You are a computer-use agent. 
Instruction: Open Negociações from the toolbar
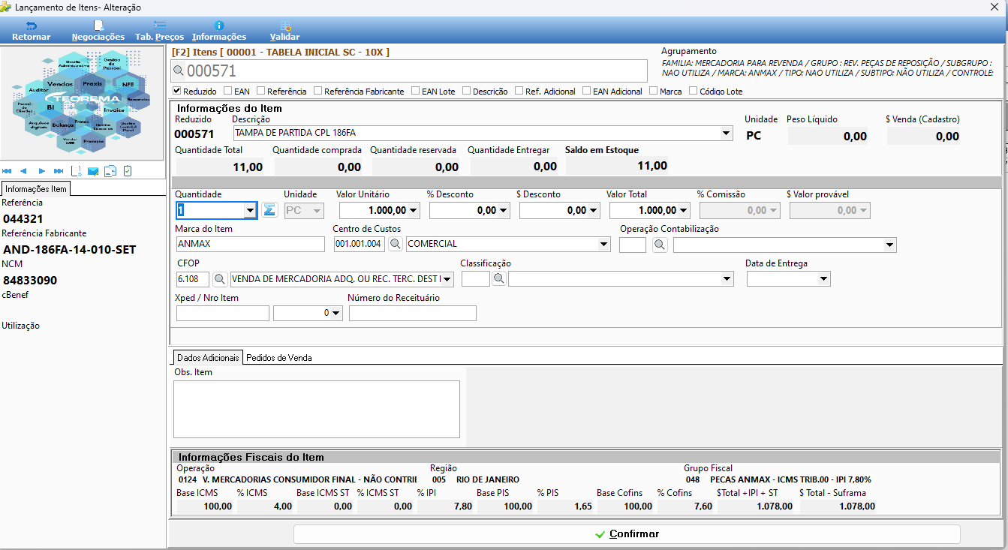(x=98, y=31)
